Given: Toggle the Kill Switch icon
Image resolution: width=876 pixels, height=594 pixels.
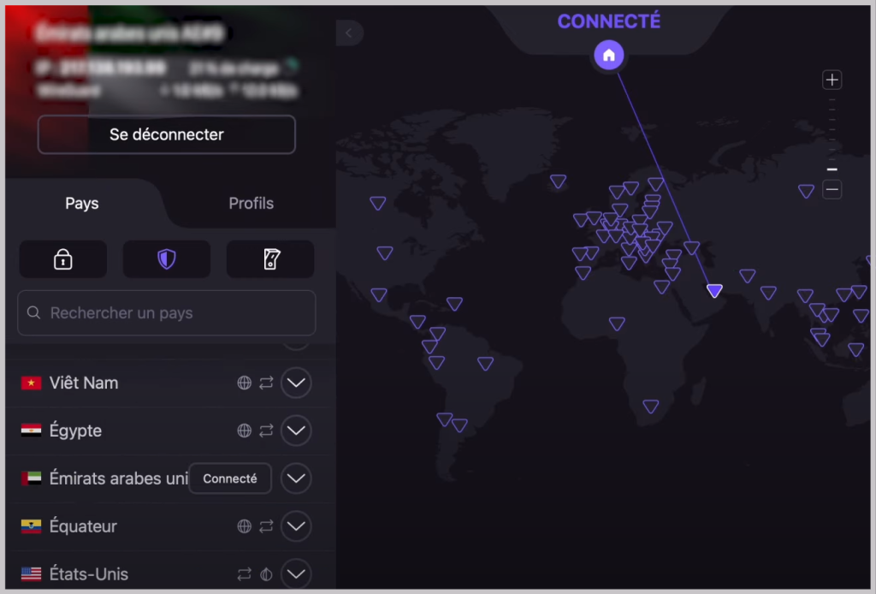Looking at the screenshot, I should (x=270, y=259).
